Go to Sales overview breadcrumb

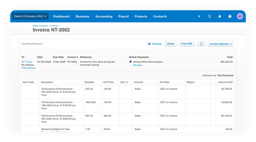click(40, 26)
